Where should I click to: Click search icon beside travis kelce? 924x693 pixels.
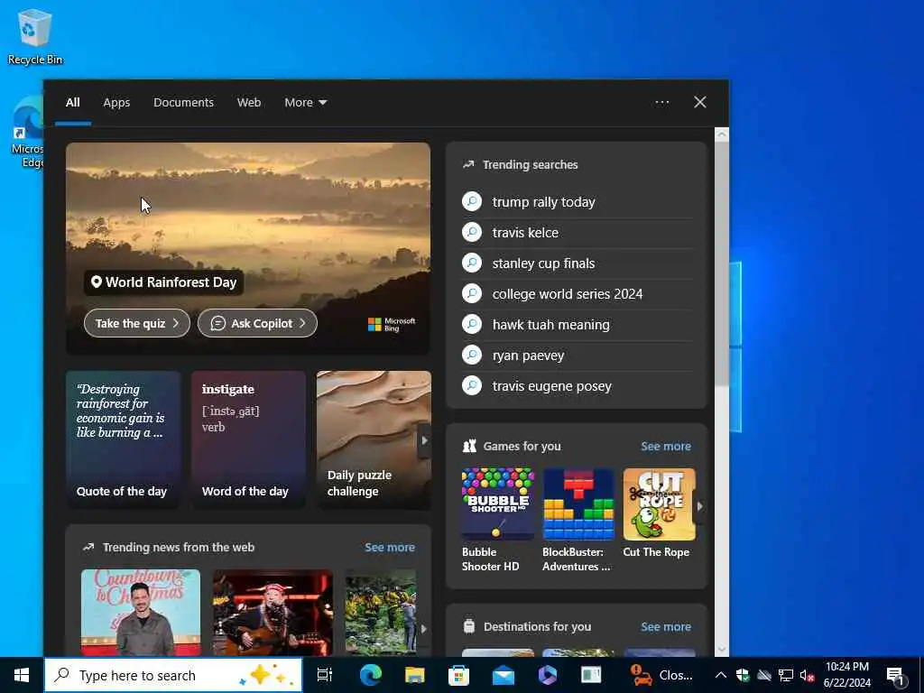(472, 232)
